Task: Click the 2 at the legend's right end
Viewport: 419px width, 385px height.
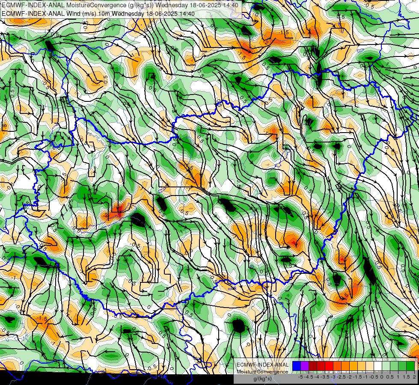Action: (x=414, y=377)
